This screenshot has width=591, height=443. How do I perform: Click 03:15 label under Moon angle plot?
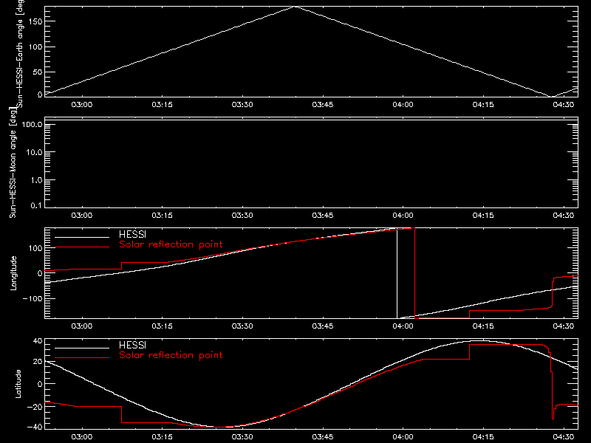(162, 216)
